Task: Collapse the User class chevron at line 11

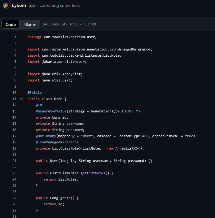Action: (21, 99)
